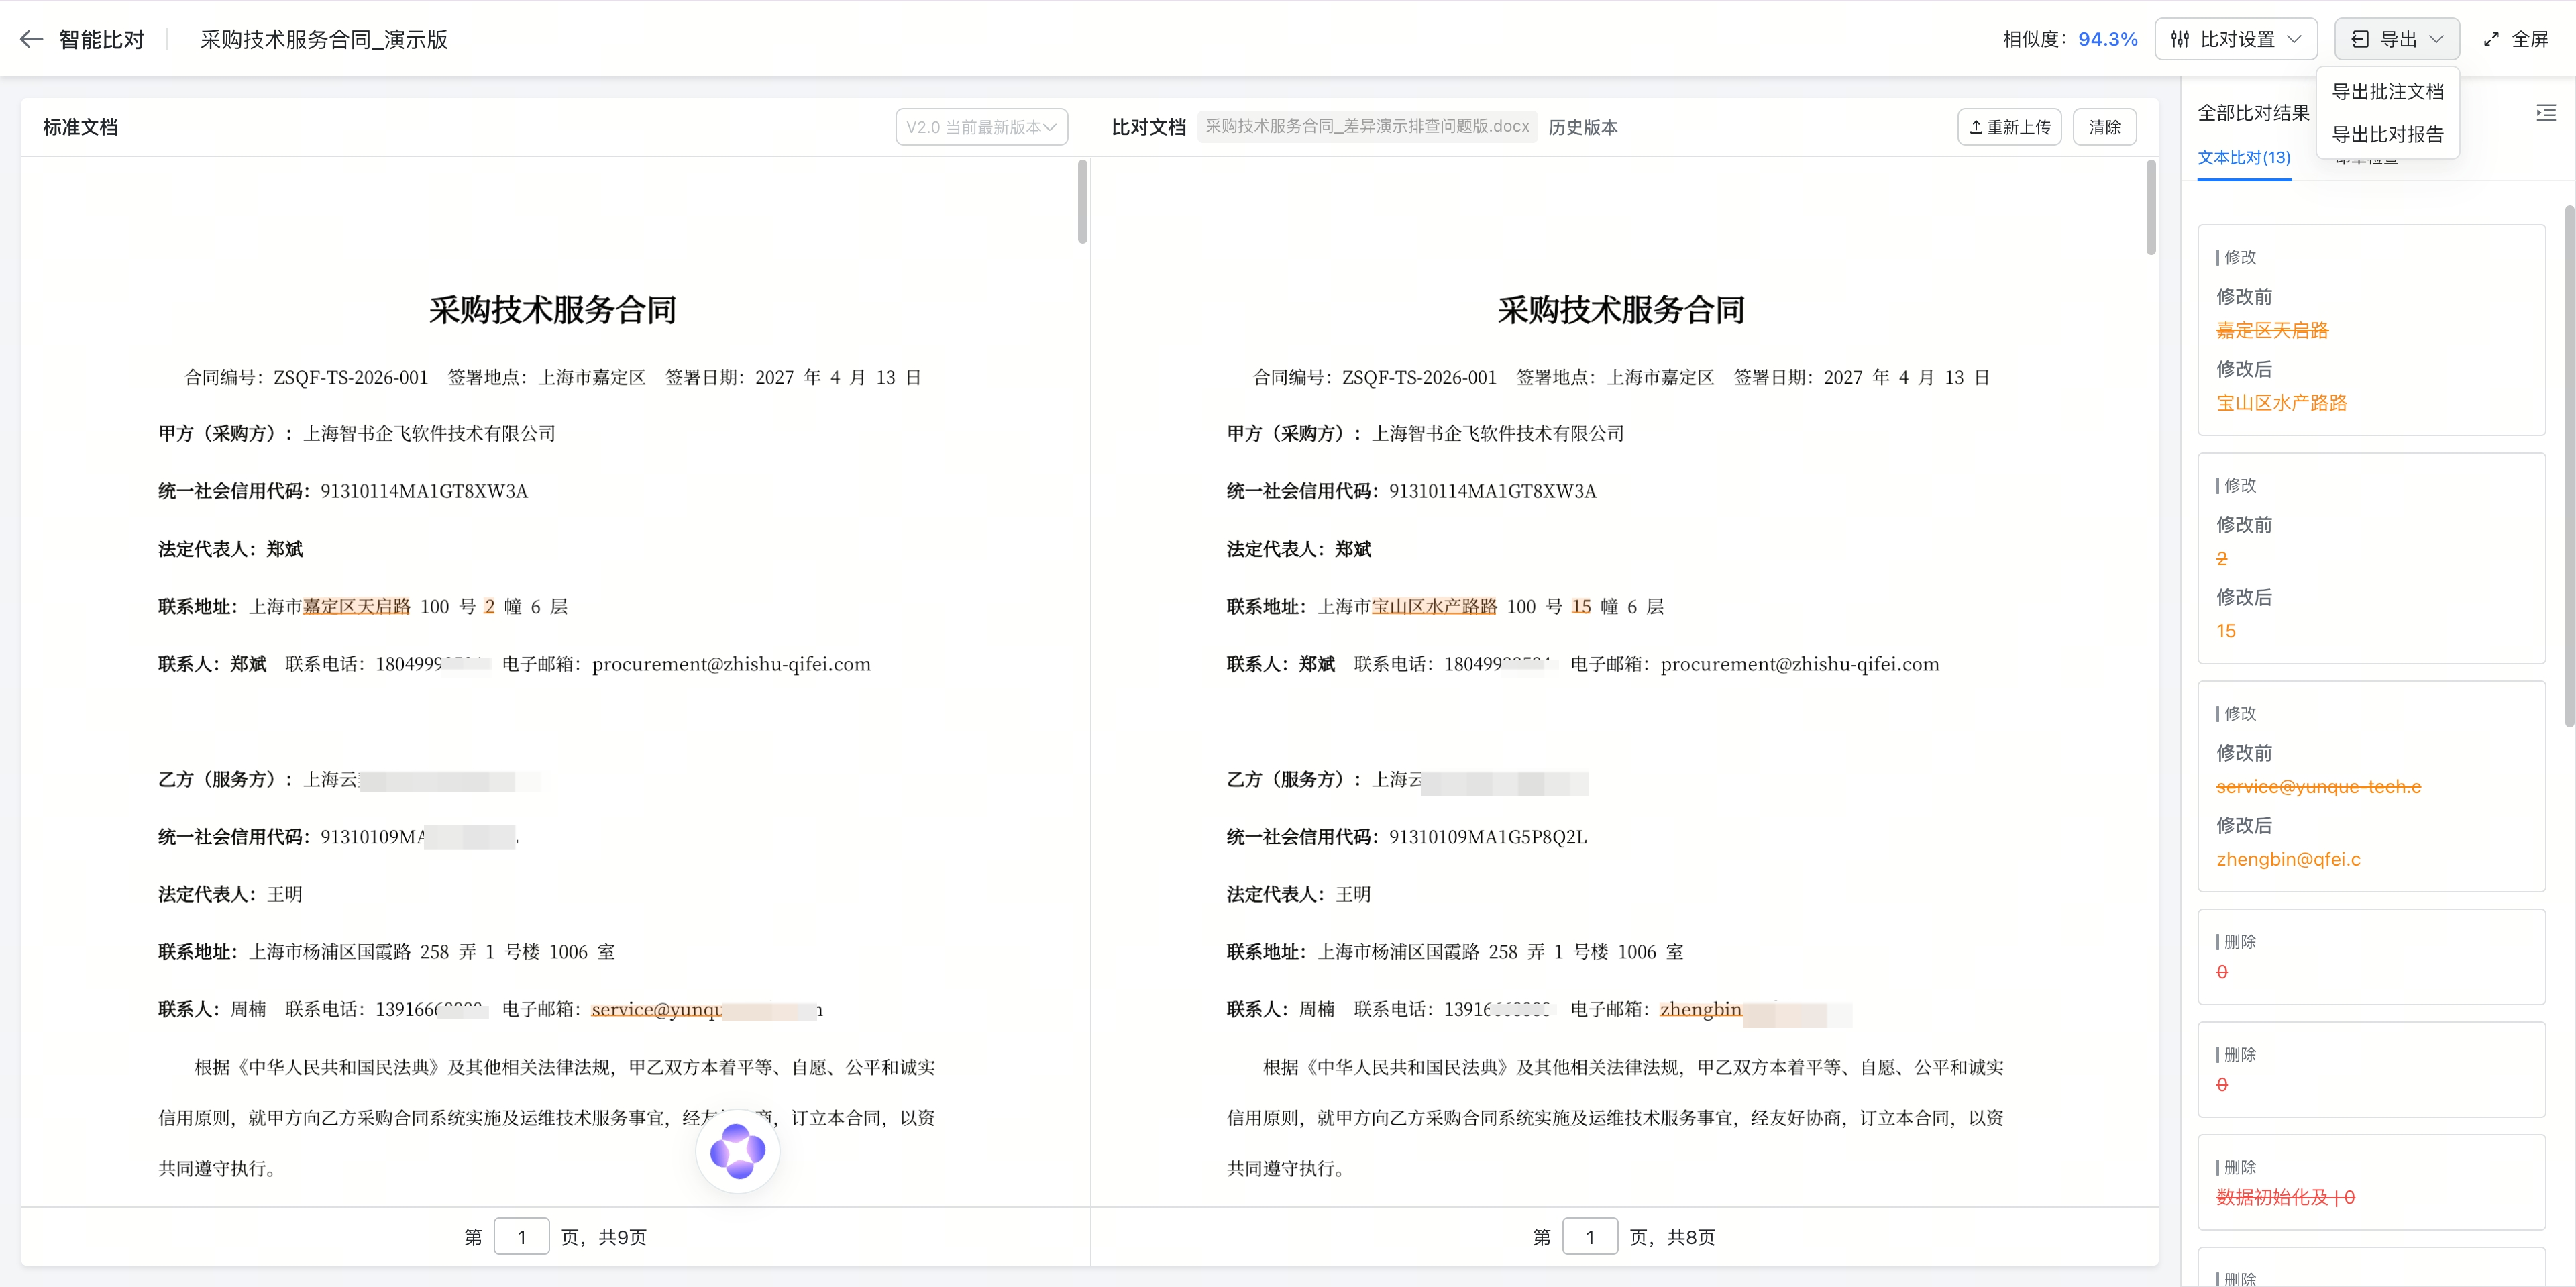Click the 导出 dropdown button
Screen dimensions: 2576x1287
click(2397, 39)
